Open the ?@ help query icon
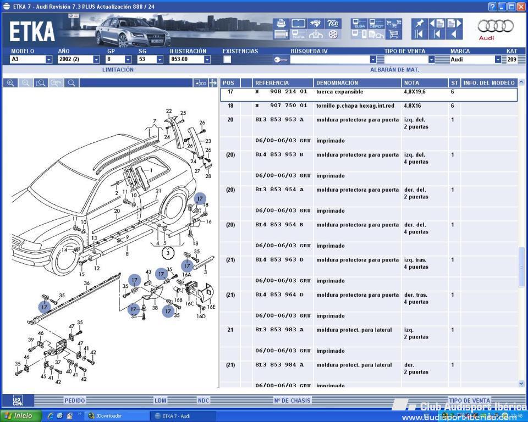 (x=333, y=24)
